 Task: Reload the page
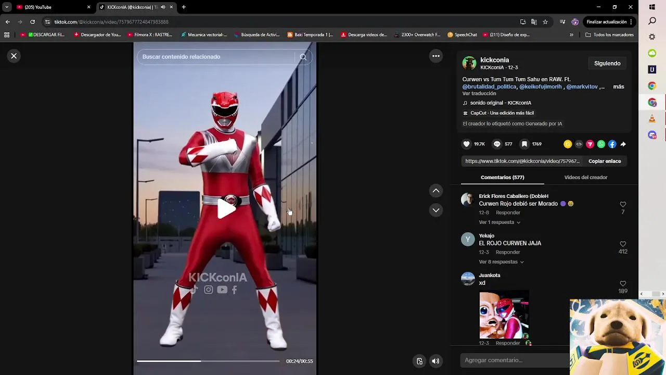pyautogui.click(x=32, y=22)
